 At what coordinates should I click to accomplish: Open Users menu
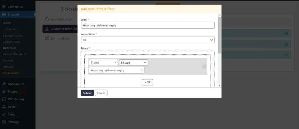(x=12, y=107)
